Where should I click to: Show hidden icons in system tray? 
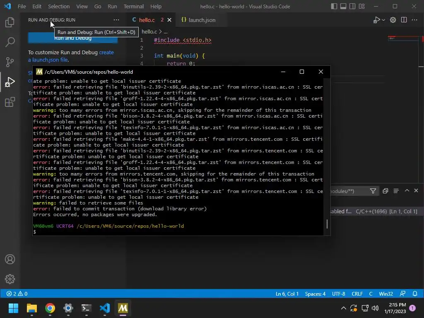(343, 308)
